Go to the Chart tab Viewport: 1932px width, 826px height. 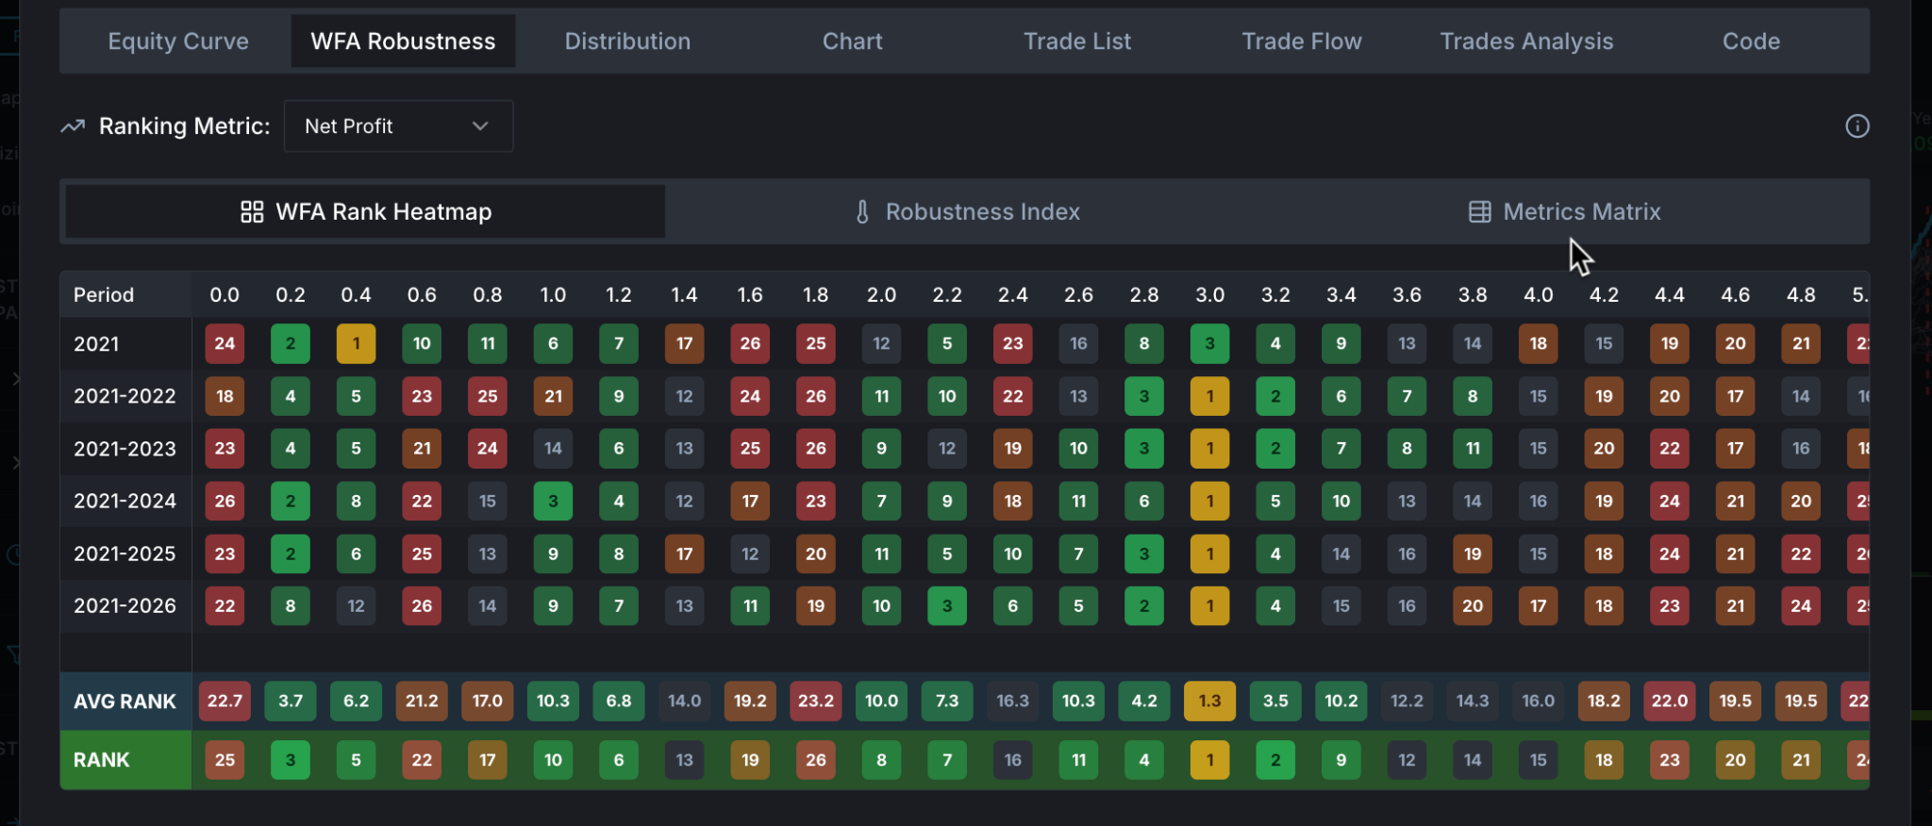tap(853, 41)
